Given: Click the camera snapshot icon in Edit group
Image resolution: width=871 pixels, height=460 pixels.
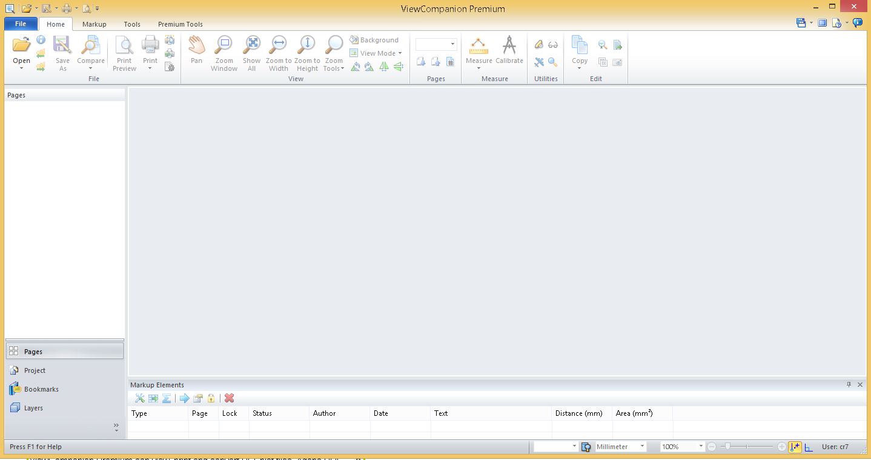Looking at the screenshot, I should (617, 62).
